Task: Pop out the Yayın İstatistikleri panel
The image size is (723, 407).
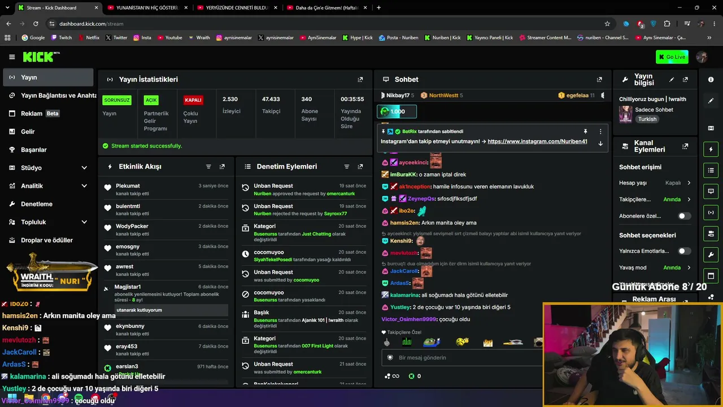Action: tap(360, 80)
